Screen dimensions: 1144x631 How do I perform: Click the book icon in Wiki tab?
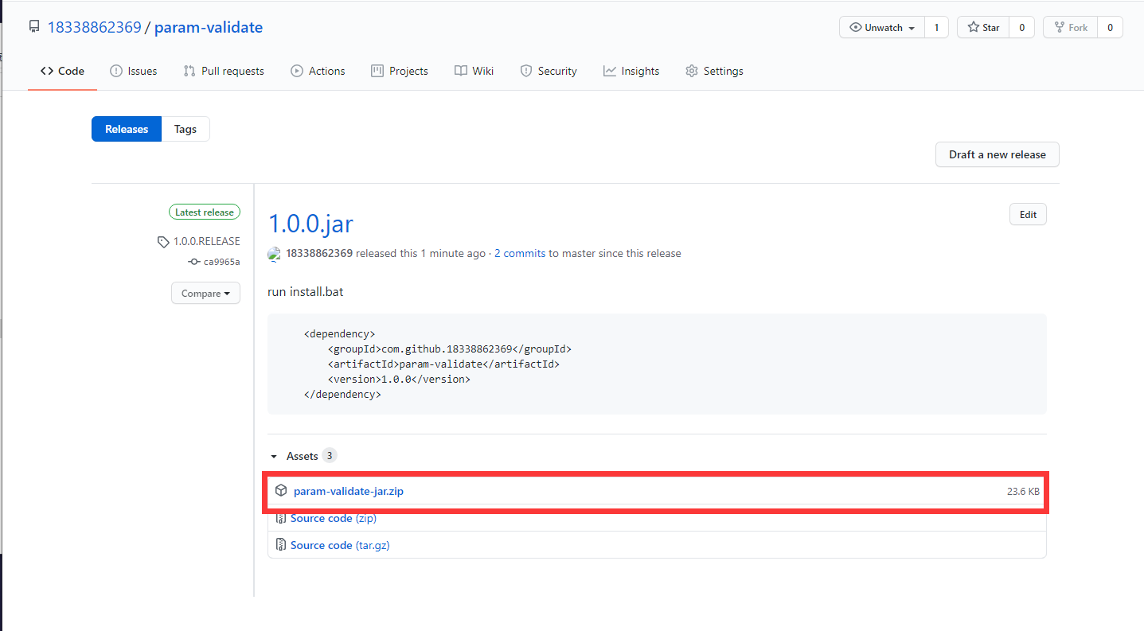461,71
